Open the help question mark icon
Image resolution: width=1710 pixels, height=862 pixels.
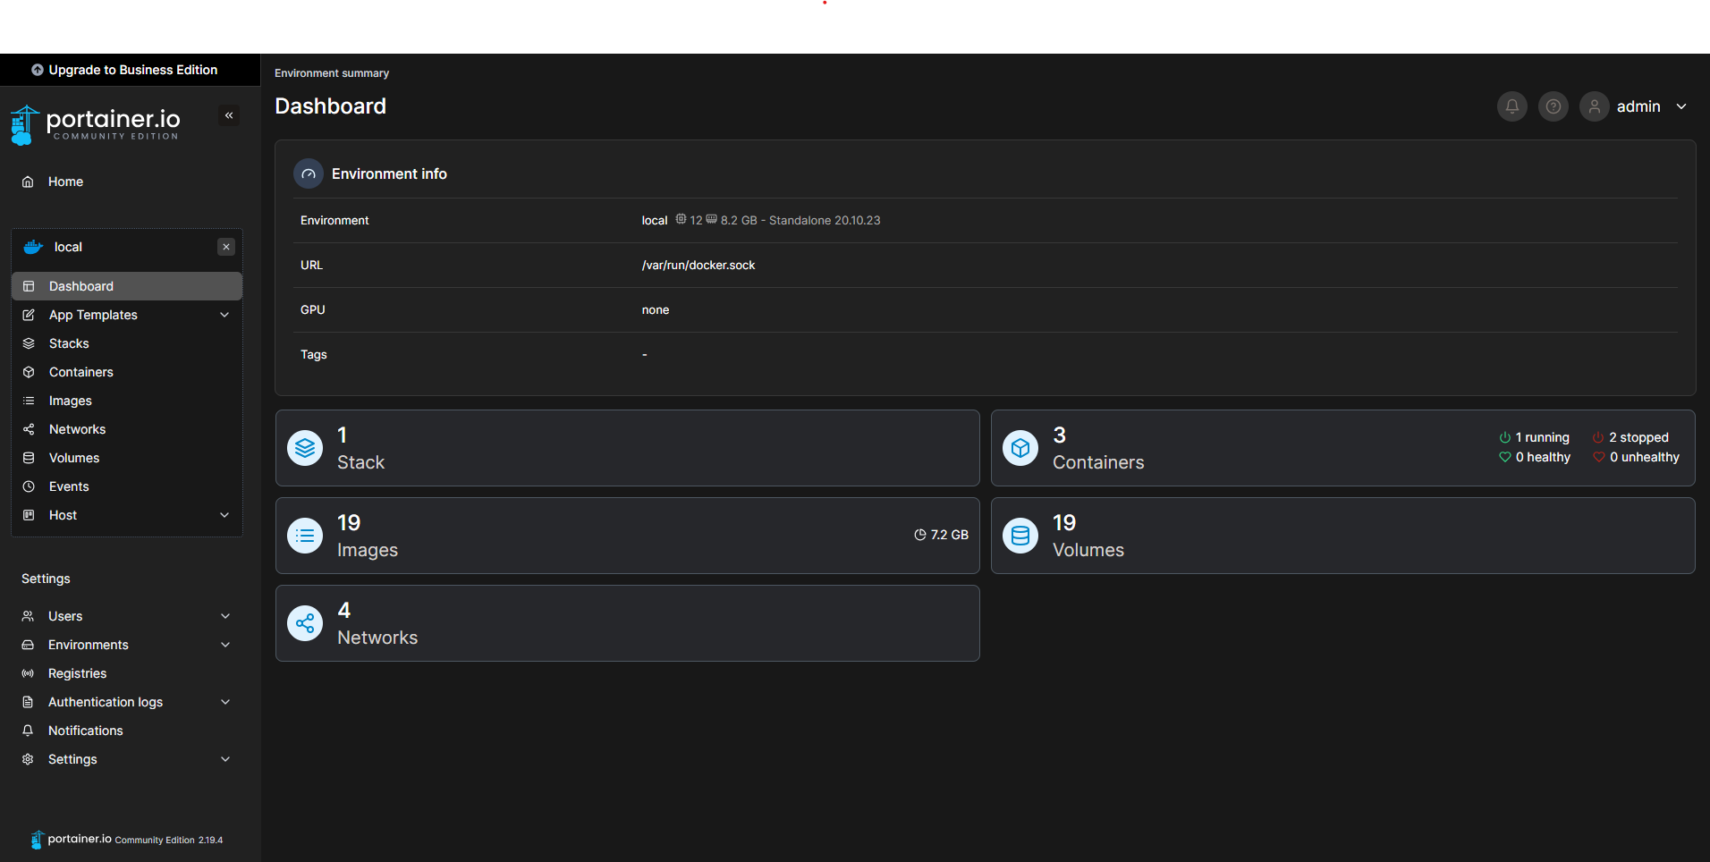(1553, 106)
